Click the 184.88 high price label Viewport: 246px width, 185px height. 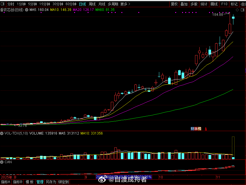tap(218, 15)
